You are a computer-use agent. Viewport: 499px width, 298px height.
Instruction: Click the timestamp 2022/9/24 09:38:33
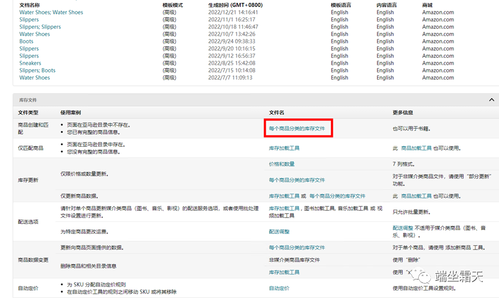tap(232, 42)
